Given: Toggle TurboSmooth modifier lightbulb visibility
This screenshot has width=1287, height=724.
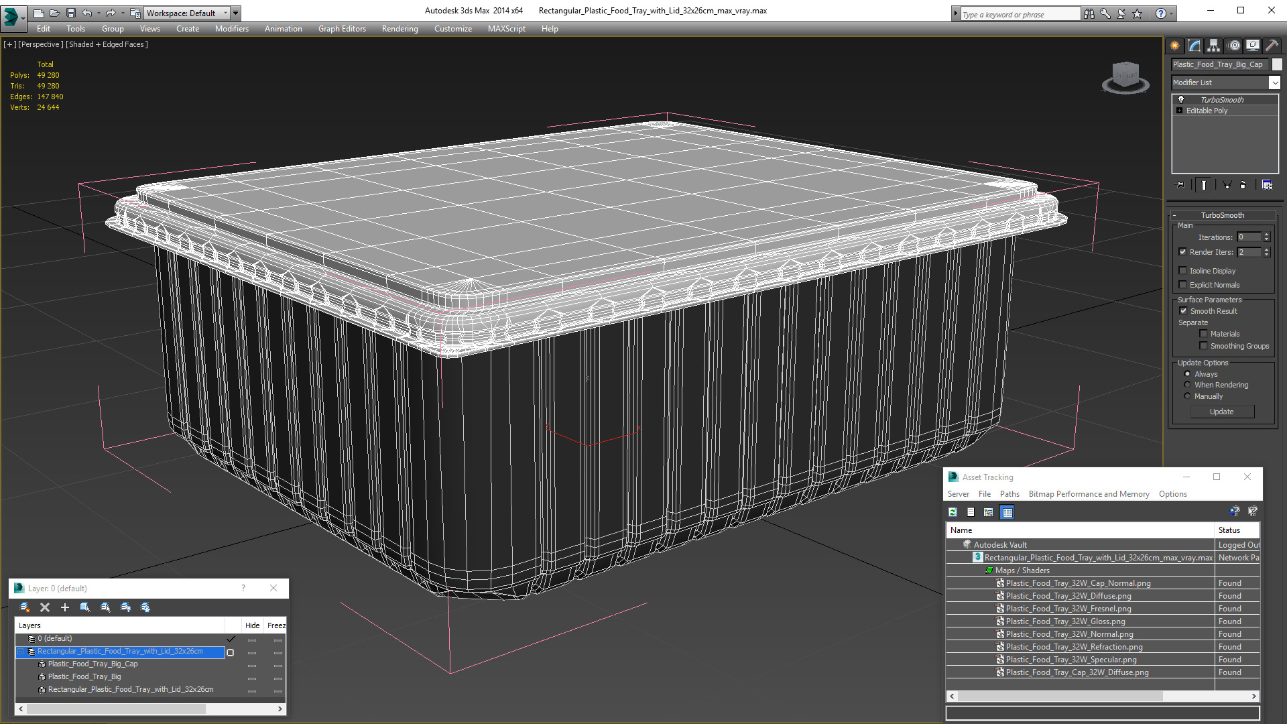Looking at the screenshot, I should [1181, 99].
